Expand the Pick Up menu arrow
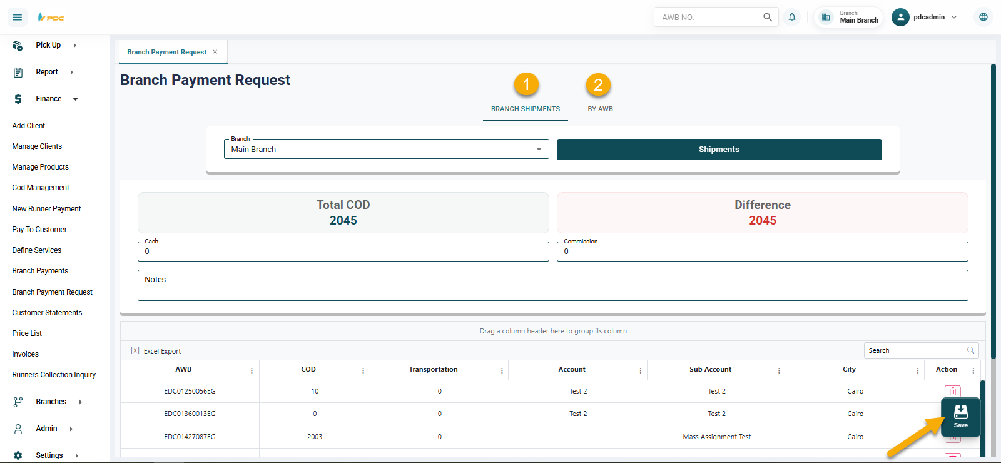1001x463 pixels. (x=75, y=45)
